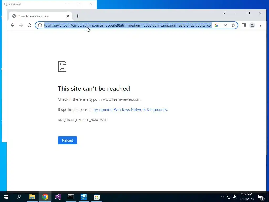
Task: Click the browser back arrow
Action: coord(13,26)
